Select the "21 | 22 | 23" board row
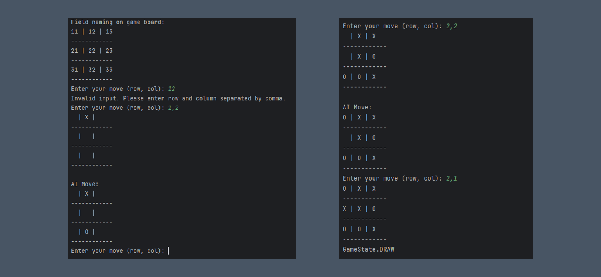The width and height of the screenshot is (601, 277). pyautogui.click(x=92, y=51)
